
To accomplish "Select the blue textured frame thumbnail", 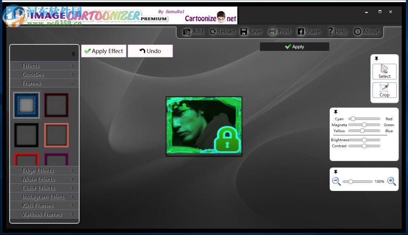I will click(26, 105).
